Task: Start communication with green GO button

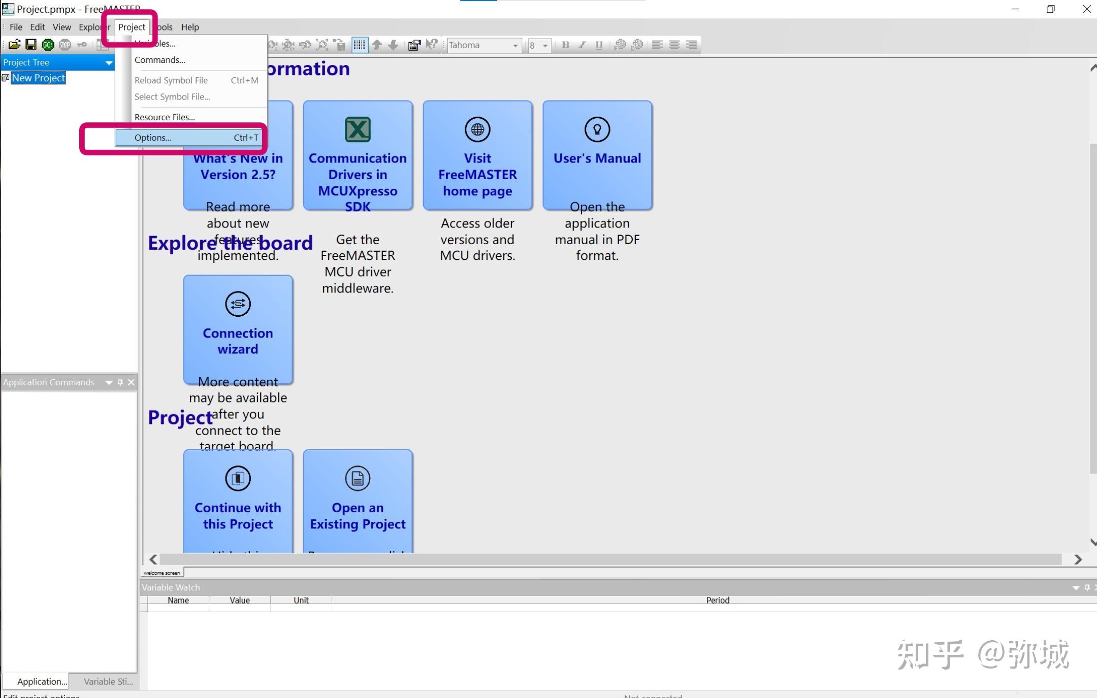Action: 48,45
